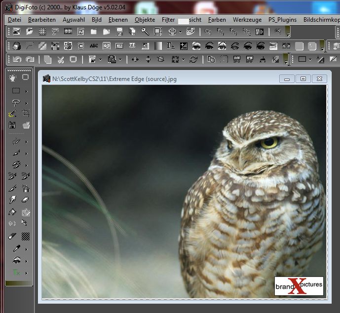Click the Undo arrow icon
The width and height of the screenshot is (340, 313).
coord(17,59)
